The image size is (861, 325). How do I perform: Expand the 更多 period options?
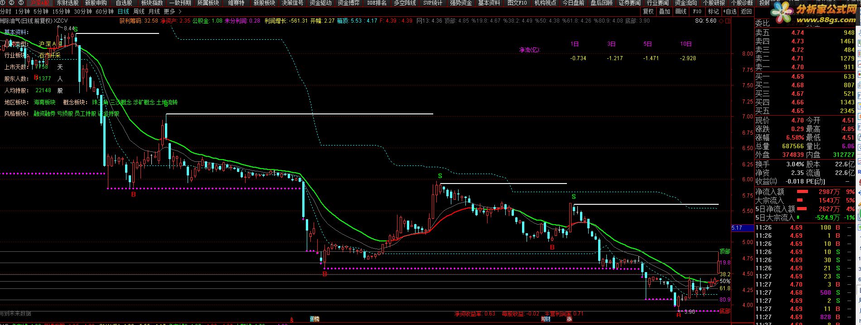(x=173, y=11)
